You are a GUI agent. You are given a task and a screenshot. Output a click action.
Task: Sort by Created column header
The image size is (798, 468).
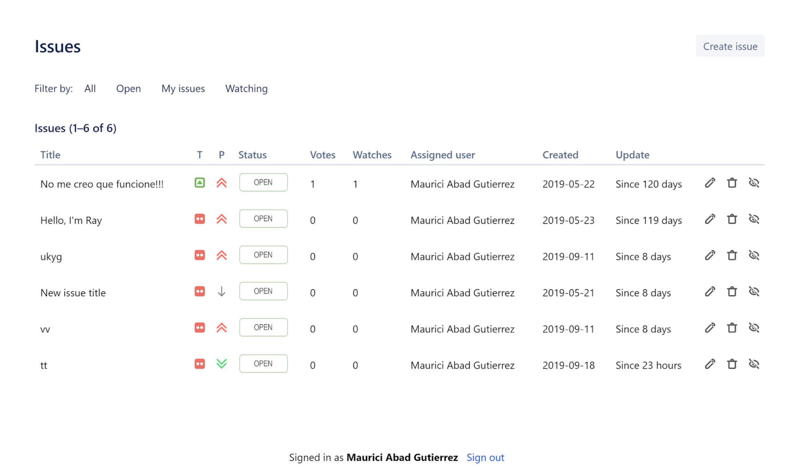(x=560, y=155)
